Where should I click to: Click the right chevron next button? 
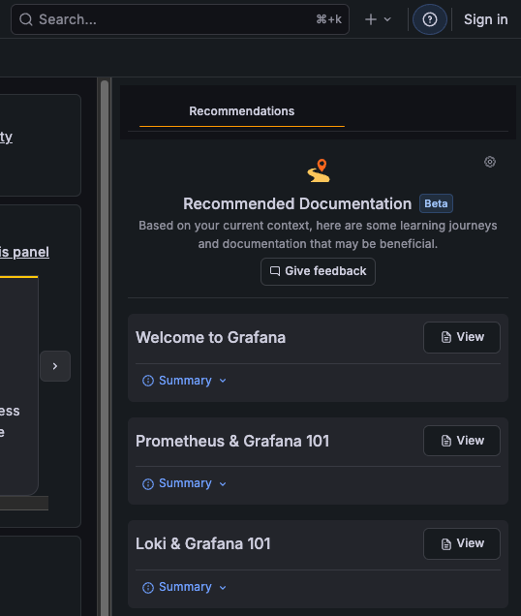coord(55,366)
